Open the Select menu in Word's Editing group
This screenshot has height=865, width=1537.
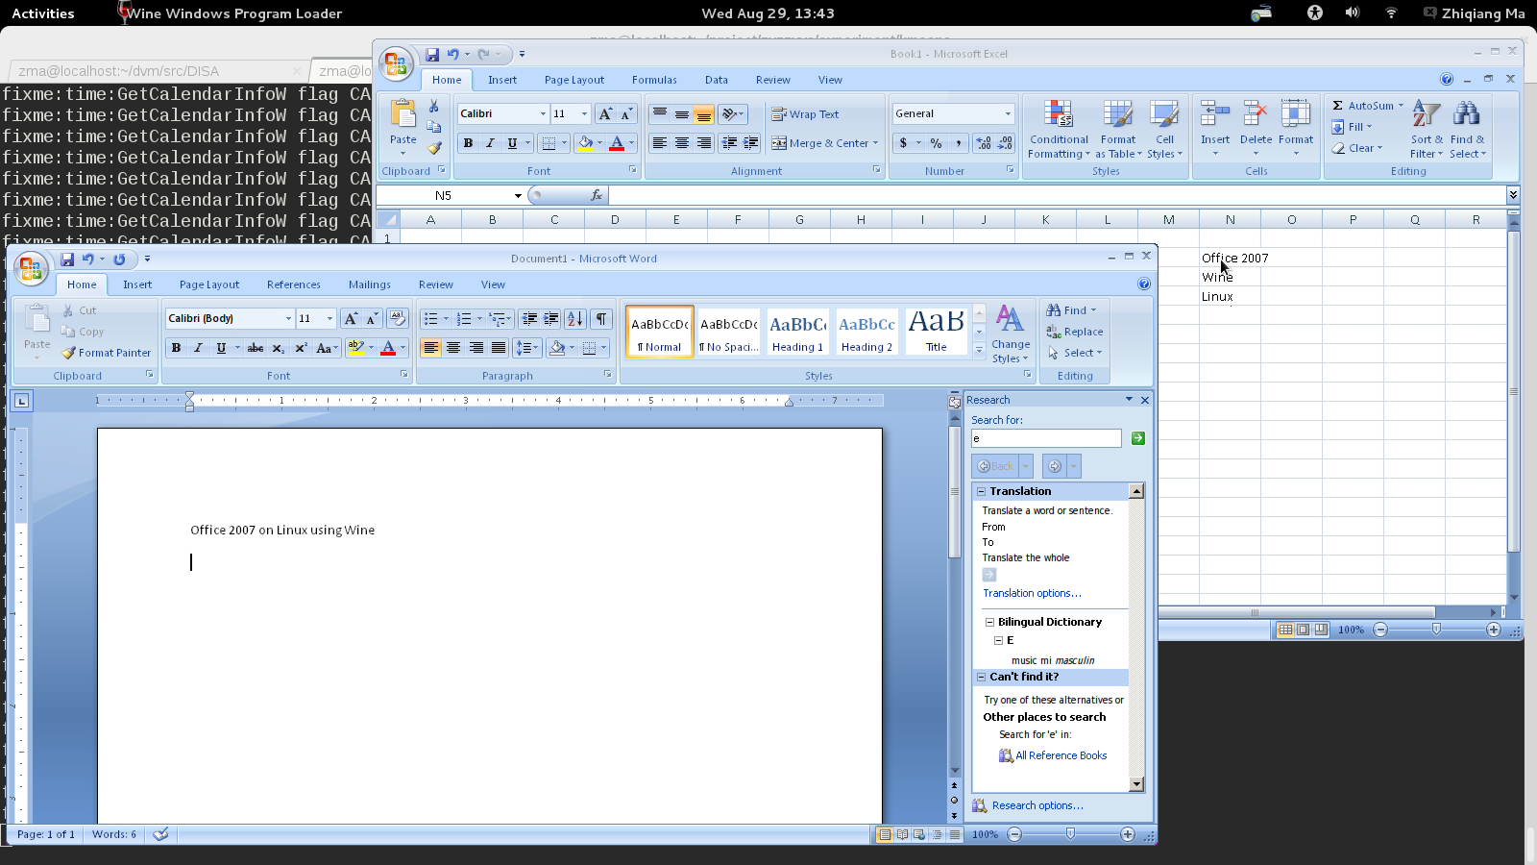pos(1074,353)
